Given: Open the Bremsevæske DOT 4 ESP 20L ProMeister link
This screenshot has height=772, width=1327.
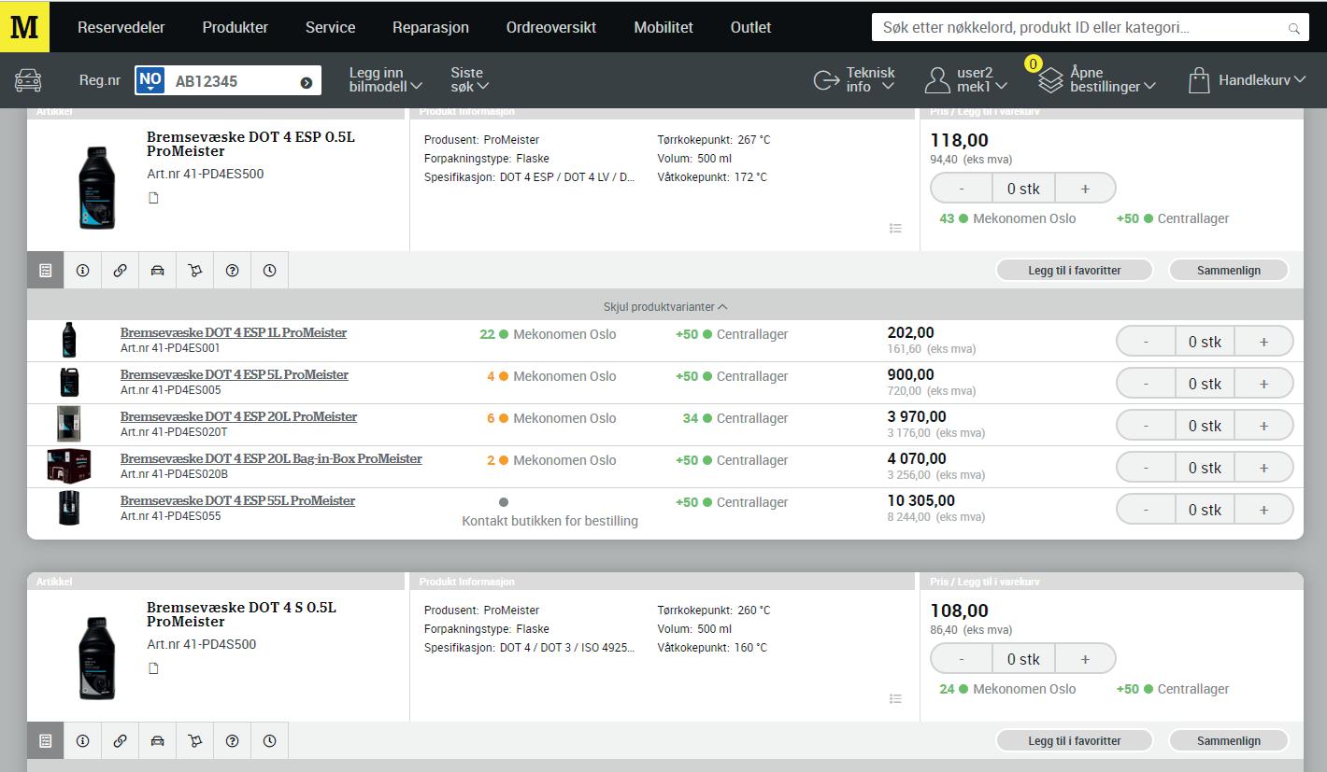Looking at the screenshot, I should pos(238,417).
